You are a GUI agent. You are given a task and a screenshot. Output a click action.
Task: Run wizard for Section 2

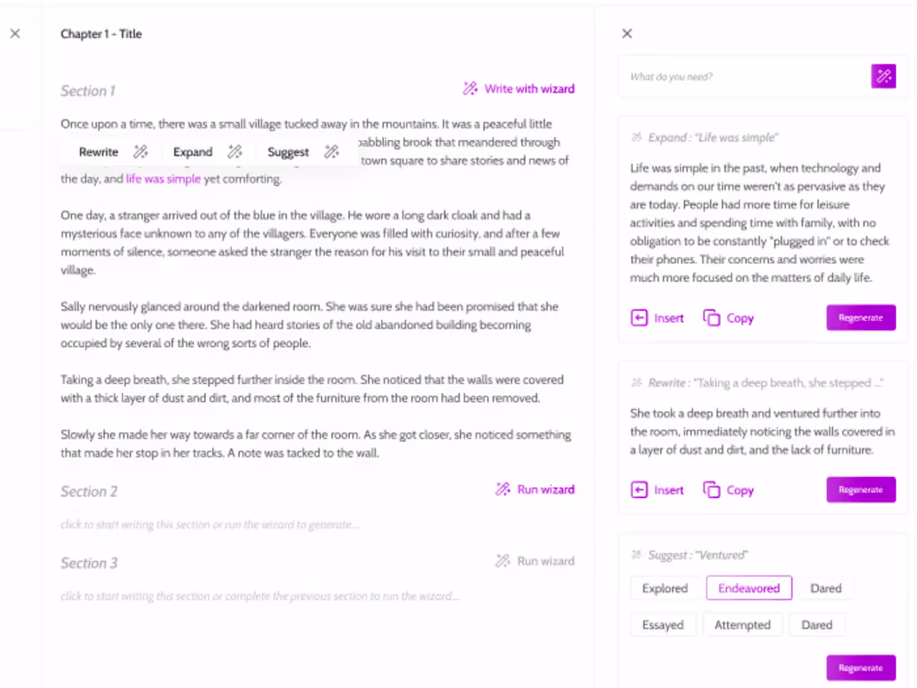tap(535, 489)
